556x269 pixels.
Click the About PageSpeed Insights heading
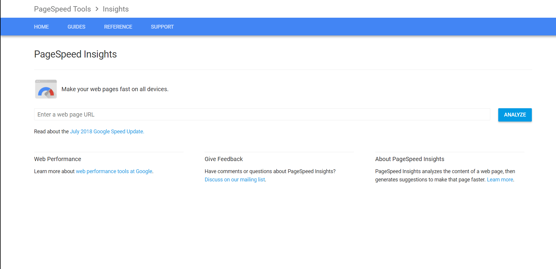(410, 159)
